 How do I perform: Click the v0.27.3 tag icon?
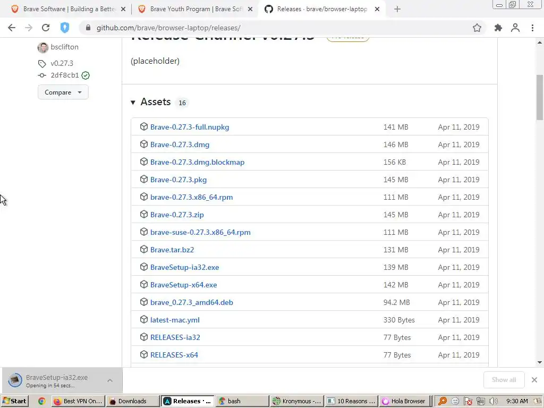(x=42, y=64)
